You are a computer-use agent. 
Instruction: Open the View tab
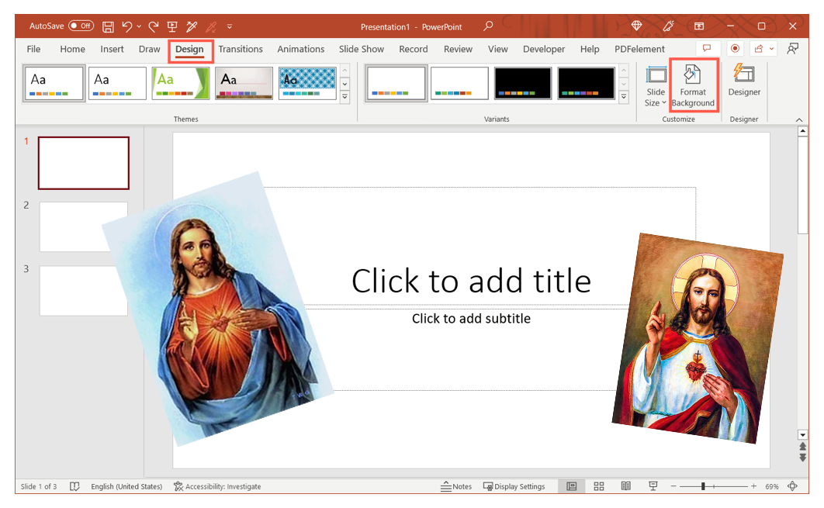pos(497,49)
